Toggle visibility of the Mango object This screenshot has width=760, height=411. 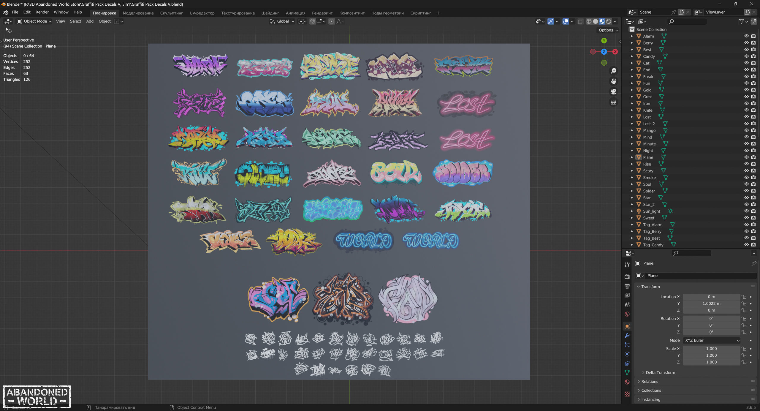pyautogui.click(x=746, y=130)
